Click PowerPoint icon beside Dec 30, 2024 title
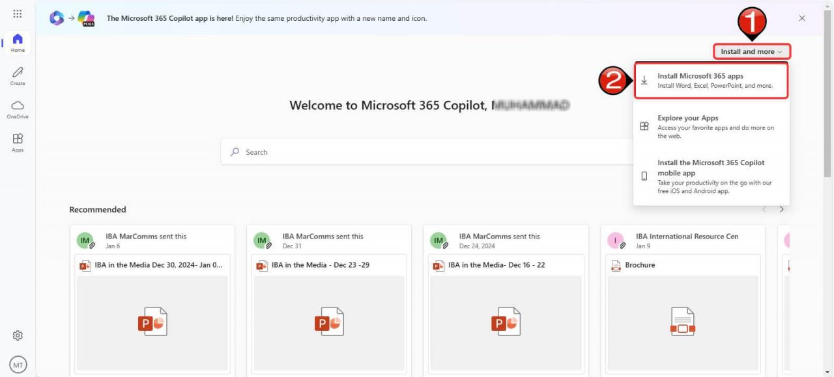 coord(85,265)
